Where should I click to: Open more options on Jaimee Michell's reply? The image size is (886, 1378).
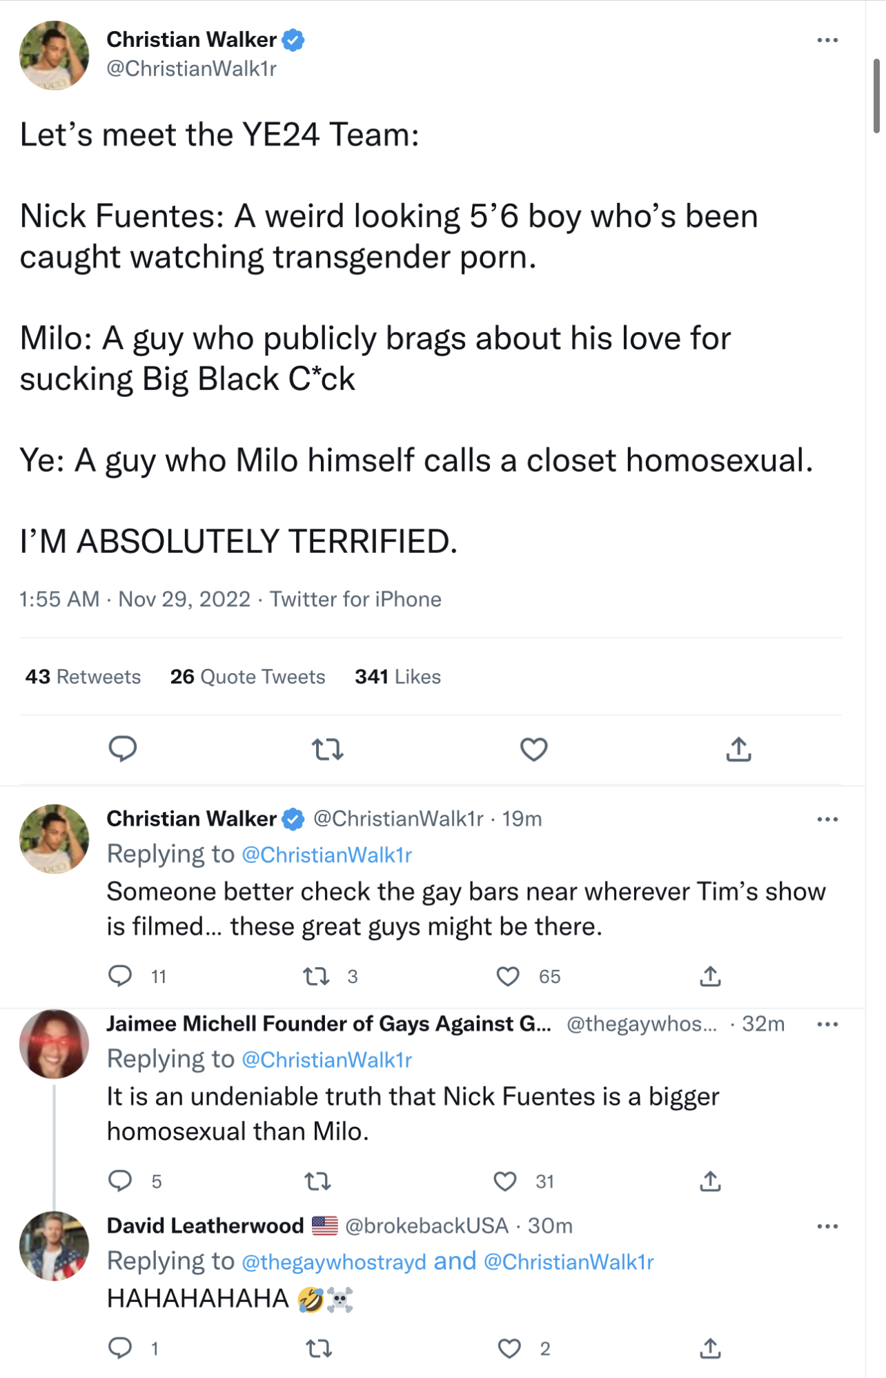click(x=827, y=1024)
